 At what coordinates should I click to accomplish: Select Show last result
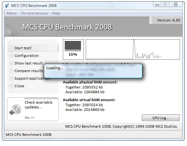pyautogui.click(x=29, y=63)
